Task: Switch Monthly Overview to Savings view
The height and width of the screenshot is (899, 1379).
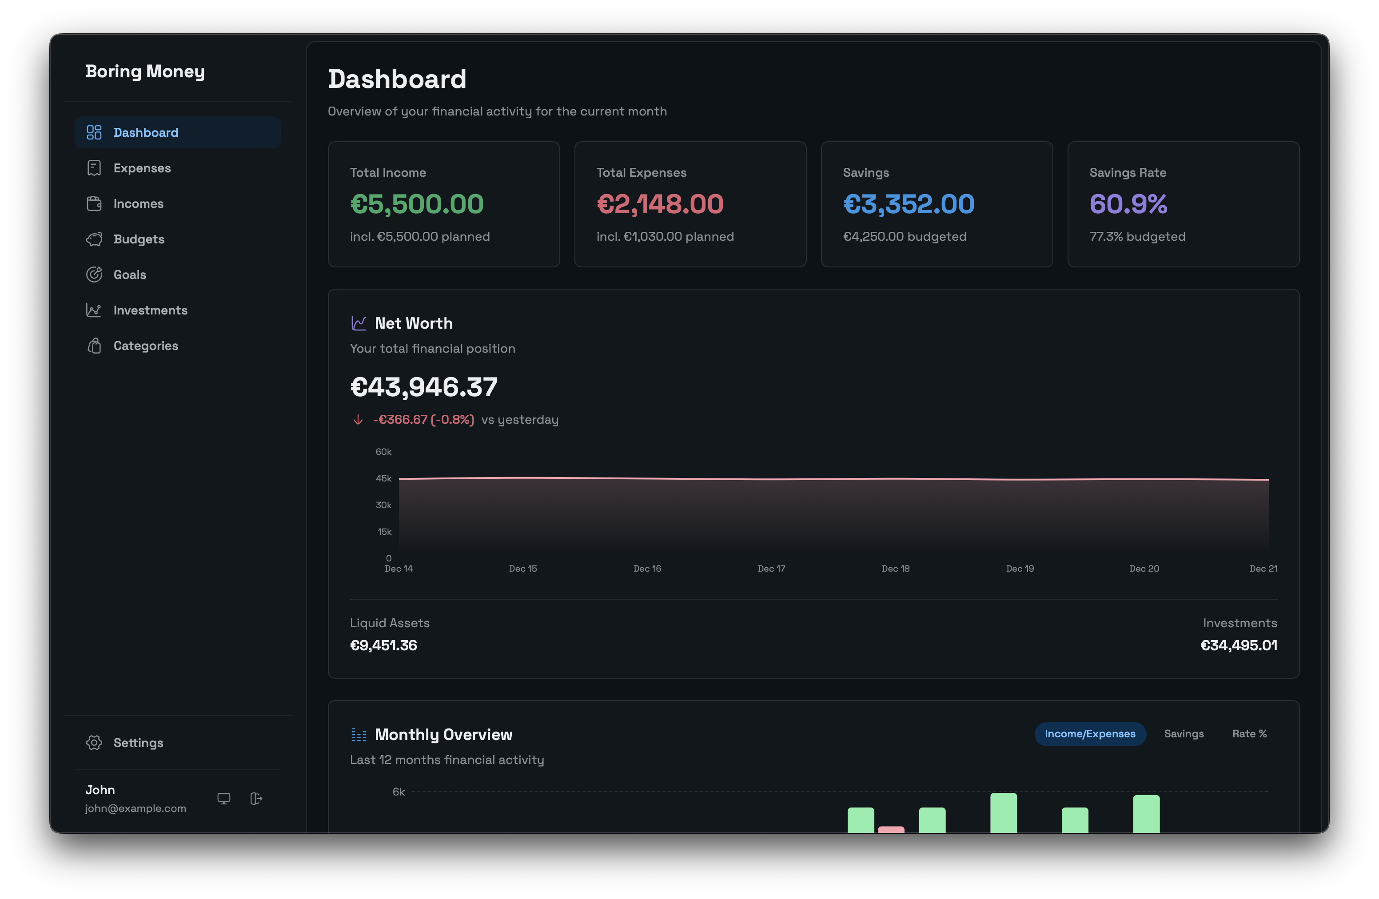Action: click(1184, 734)
